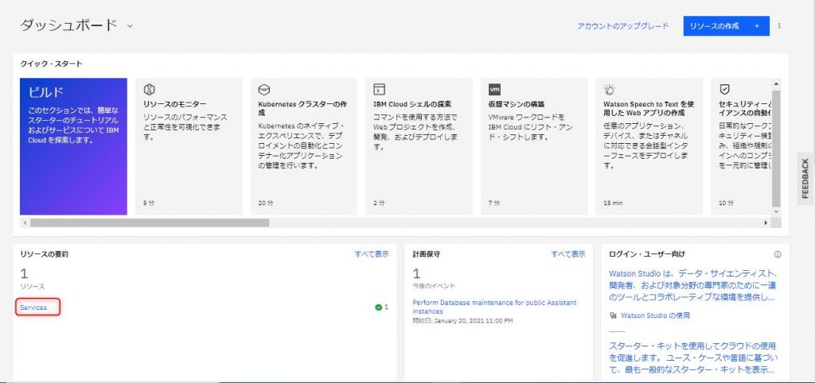815x383 pixels.
Task: Click the quick start horizontal scrollbar thumb
Action: tap(150, 222)
